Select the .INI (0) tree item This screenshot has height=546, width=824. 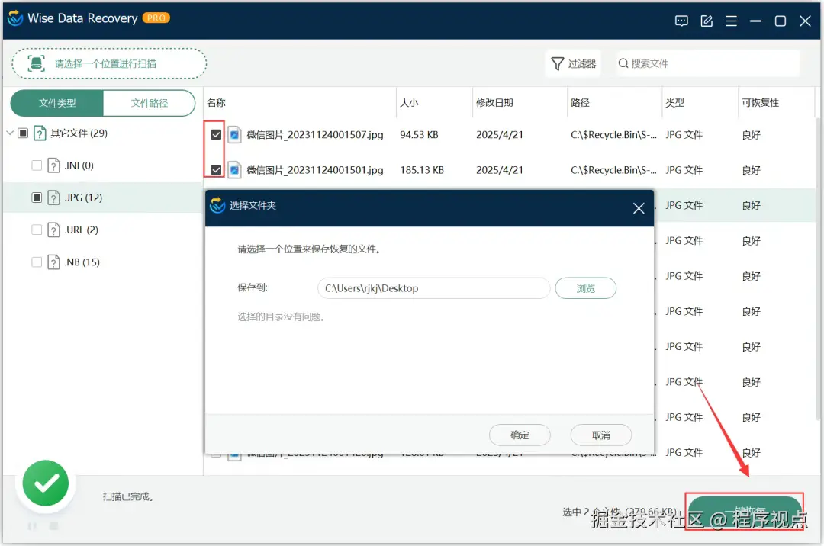pyautogui.click(x=79, y=165)
